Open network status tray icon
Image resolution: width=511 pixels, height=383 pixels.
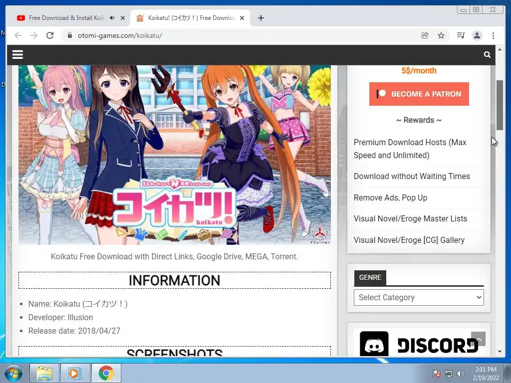click(449, 374)
